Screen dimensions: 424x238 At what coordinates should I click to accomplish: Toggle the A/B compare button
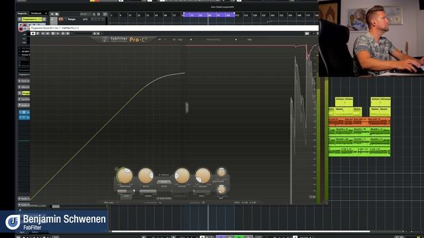point(174,40)
